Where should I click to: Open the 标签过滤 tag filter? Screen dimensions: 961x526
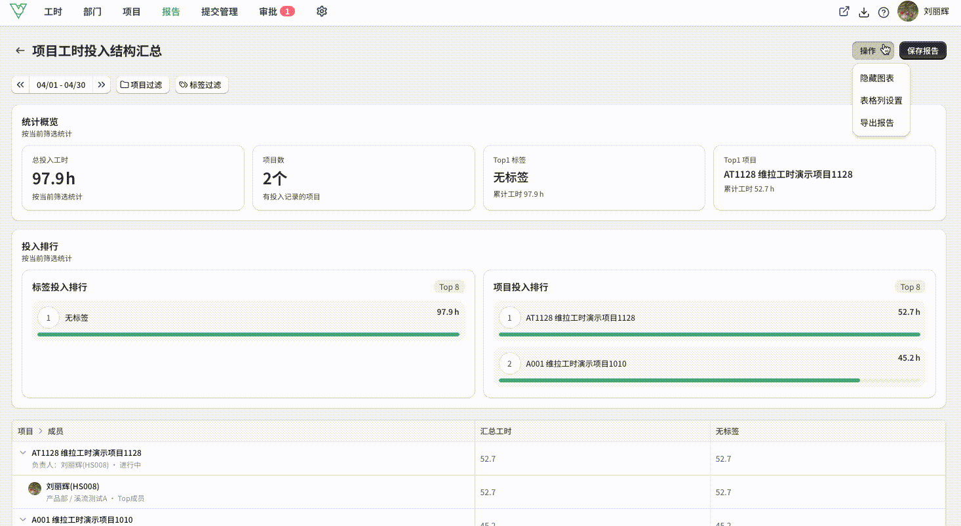coord(202,85)
